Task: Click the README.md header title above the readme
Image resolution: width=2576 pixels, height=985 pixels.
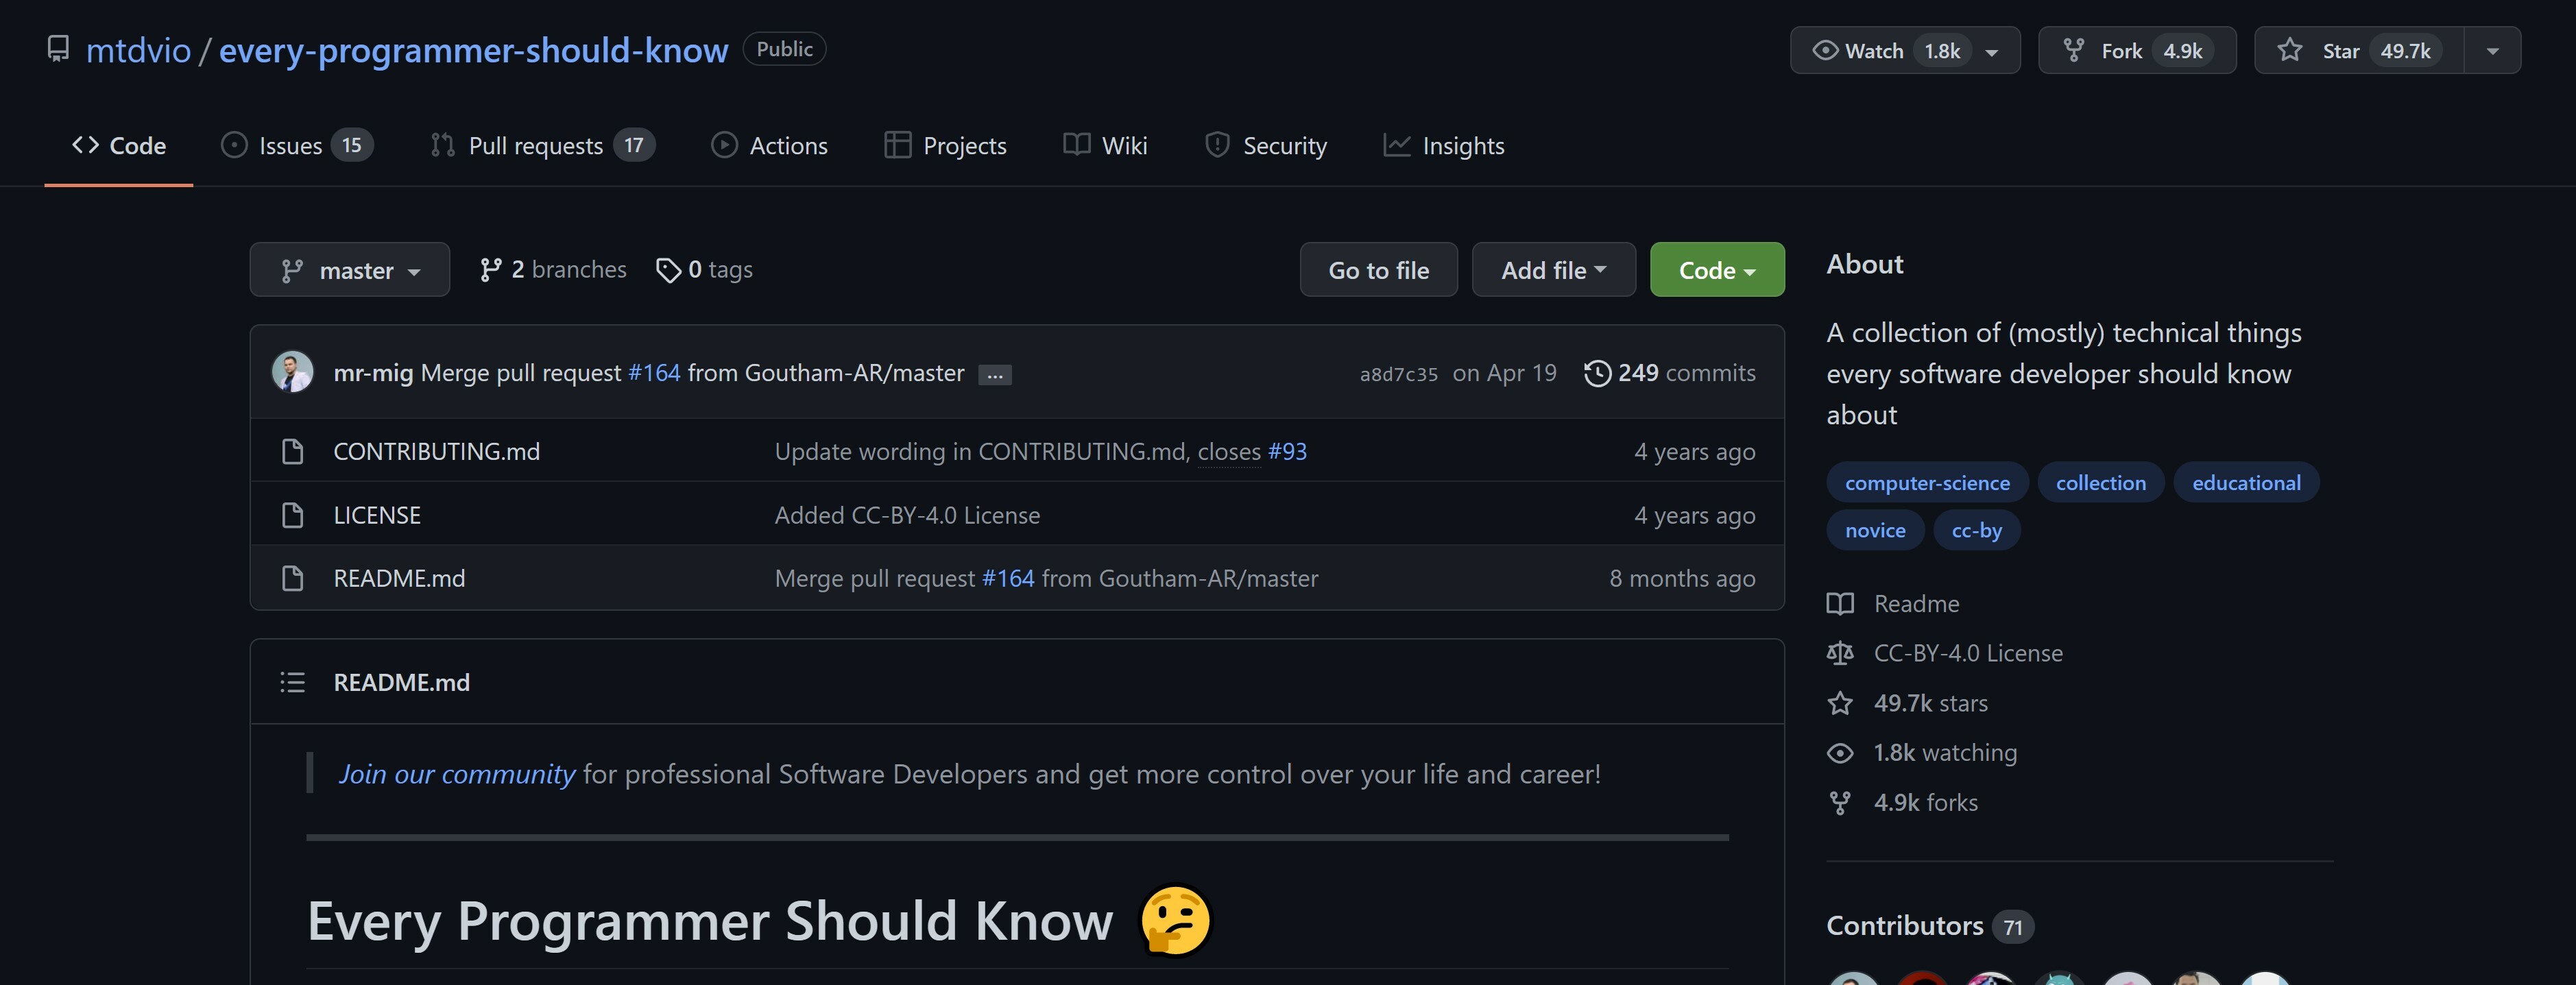Action: point(401,682)
